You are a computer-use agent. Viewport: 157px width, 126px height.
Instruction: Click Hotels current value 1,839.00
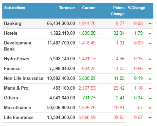coord(87,33)
